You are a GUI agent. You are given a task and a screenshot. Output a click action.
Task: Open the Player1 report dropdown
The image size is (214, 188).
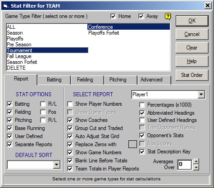(201, 94)
